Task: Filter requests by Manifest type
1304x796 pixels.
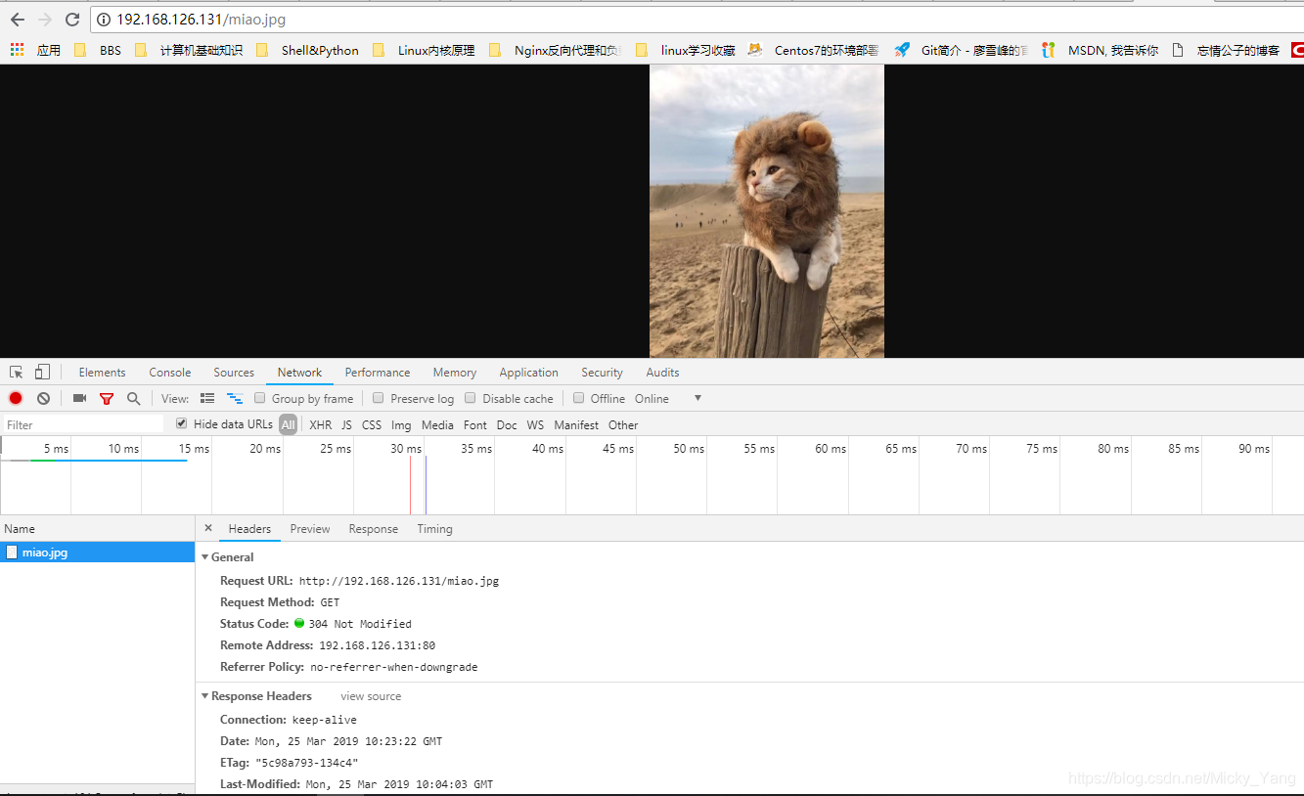Action: click(576, 424)
